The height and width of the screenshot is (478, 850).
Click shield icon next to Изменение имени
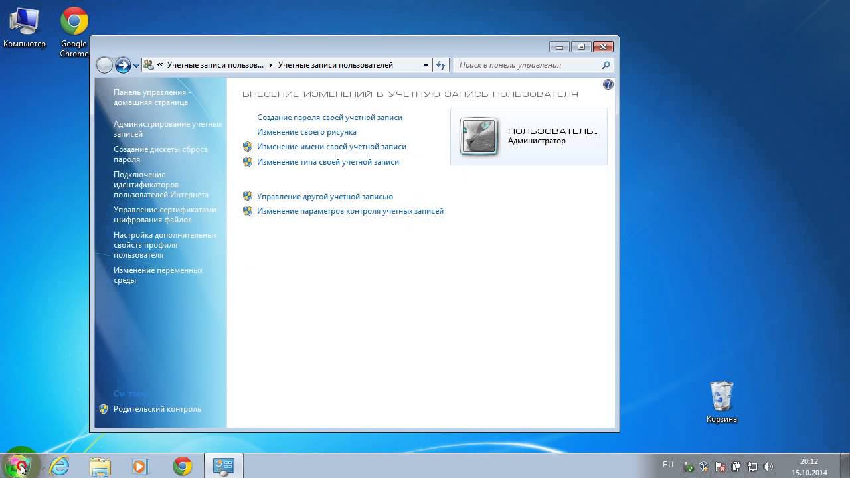pos(248,147)
